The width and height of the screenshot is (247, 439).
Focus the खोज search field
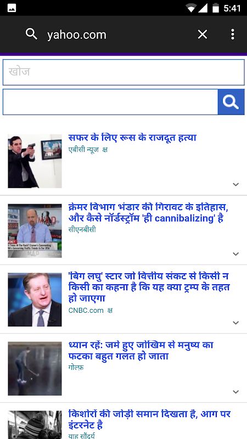123,72
